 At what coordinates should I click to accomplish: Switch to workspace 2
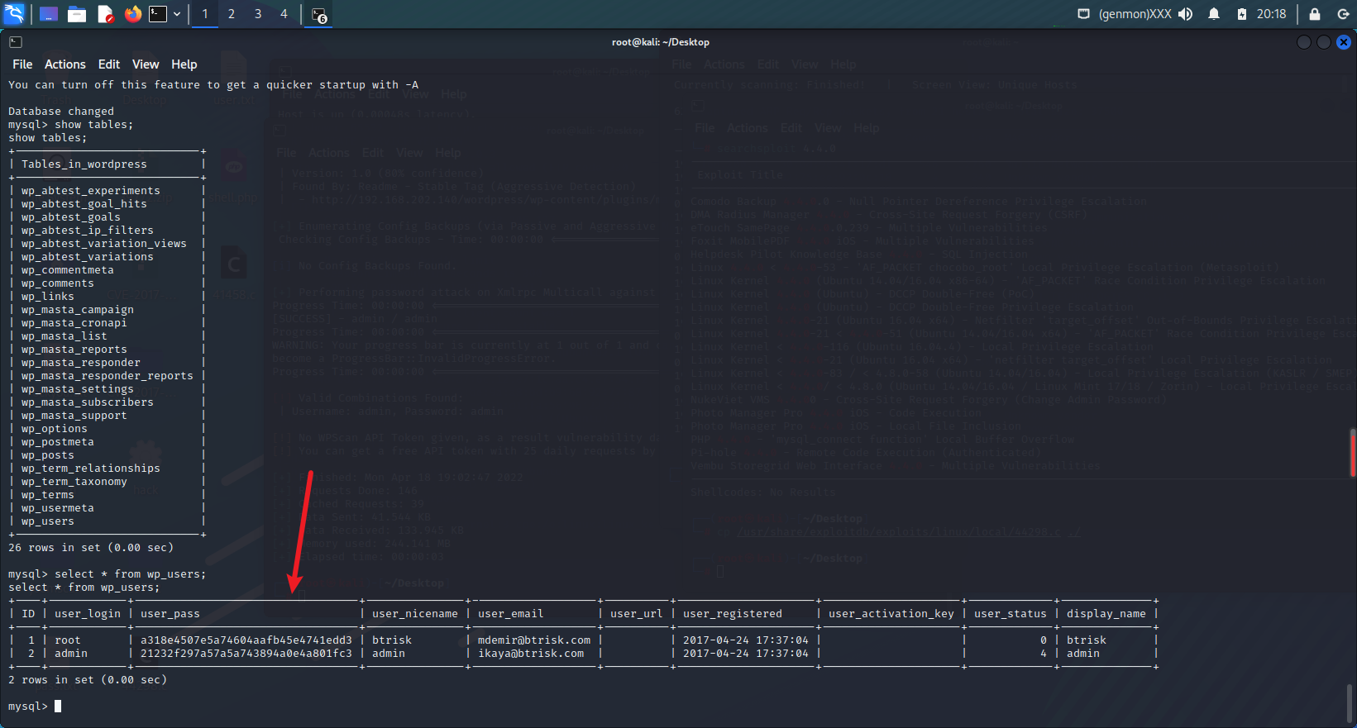coord(232,14)
